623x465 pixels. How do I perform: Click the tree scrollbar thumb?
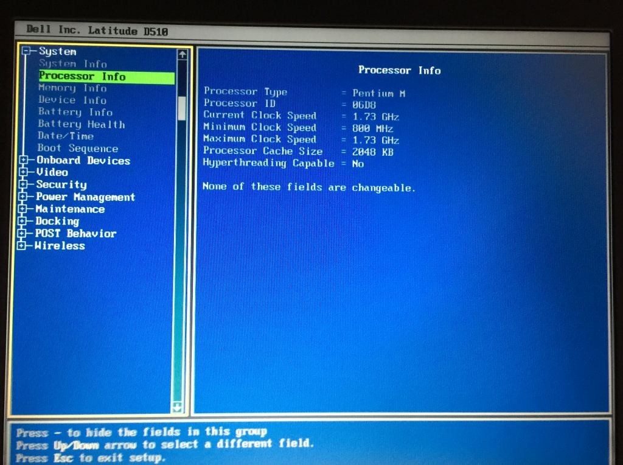[181, 108]
